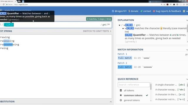Bookmark this page with the star icon
188x105 pixels.
pyautogui.click(x=164, y=4)
